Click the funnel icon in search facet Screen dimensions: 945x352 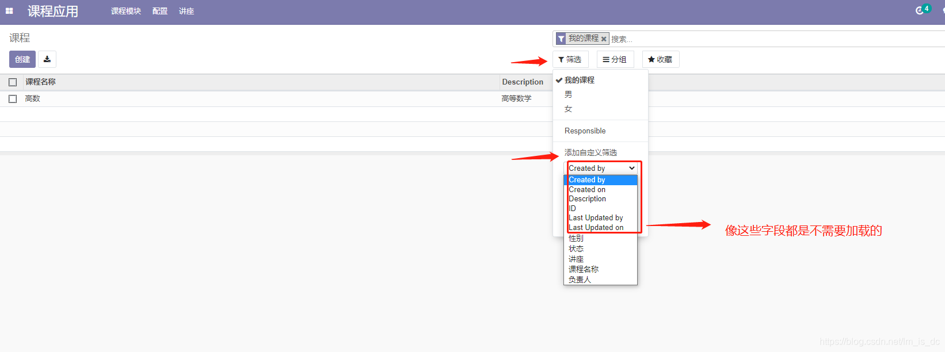click(x=561, y=39)
